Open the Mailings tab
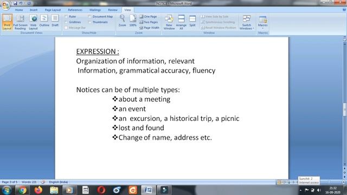Screen dimensions: 347x195 [x=95, y=10]
